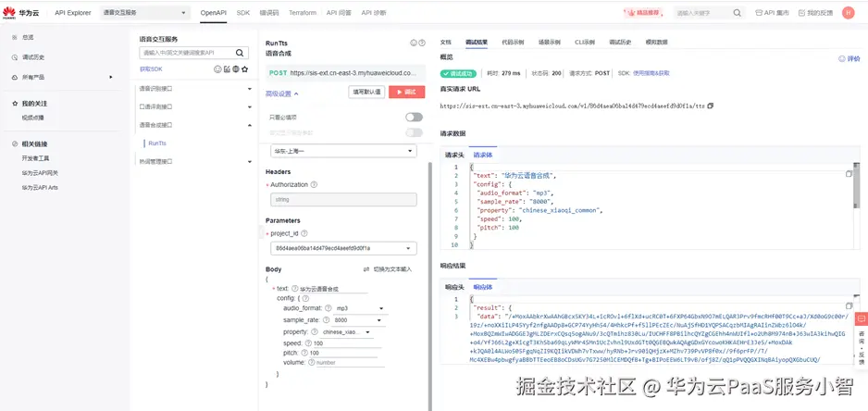Switch to the SDK top tab
Image resolution: width=868 pixels, height=411 pixels.
[x=243, y=13]
